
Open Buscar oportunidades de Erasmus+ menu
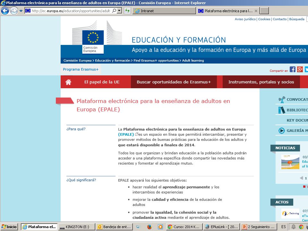(174, 82)
